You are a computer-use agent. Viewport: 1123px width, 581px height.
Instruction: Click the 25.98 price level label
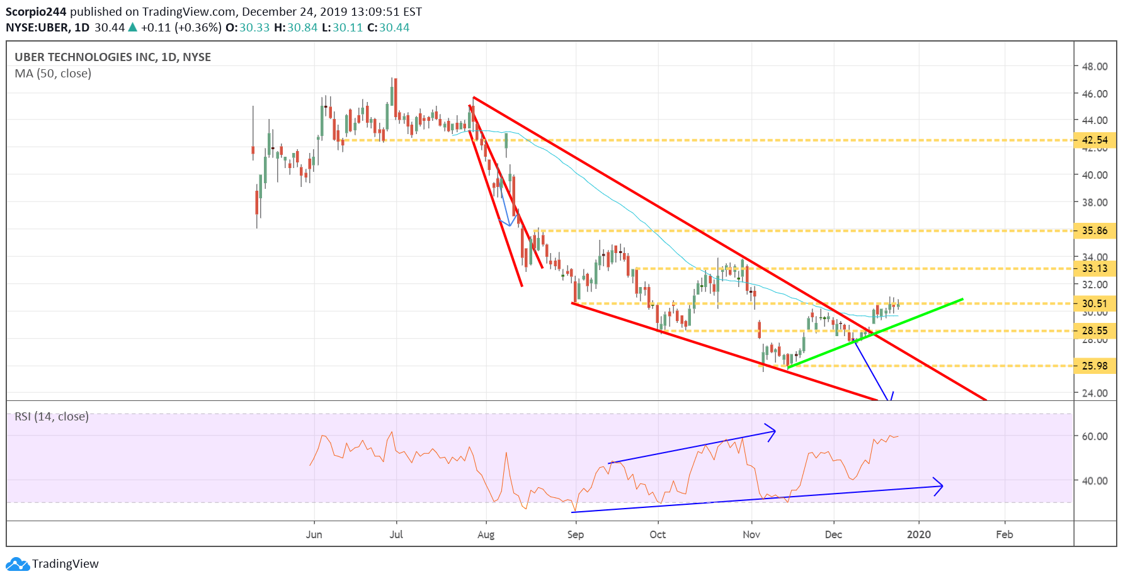1095,366
